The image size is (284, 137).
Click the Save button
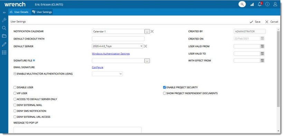coord(255,22)
